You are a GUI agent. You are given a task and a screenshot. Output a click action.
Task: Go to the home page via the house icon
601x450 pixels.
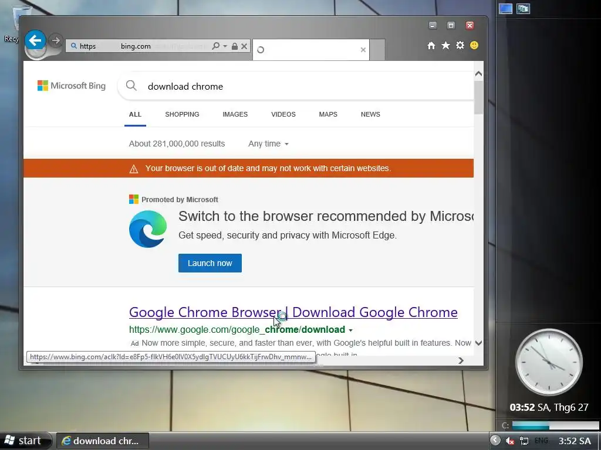click(x=431, y=46)
